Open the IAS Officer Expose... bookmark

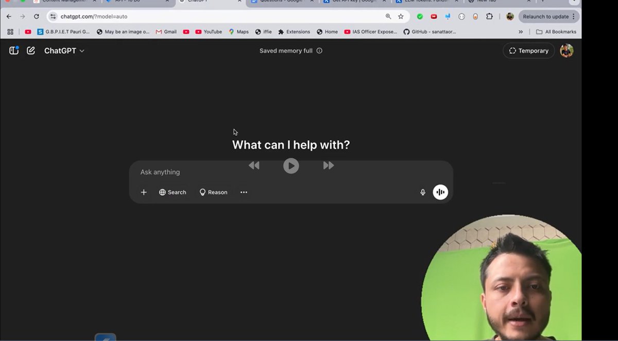coord(371,32)
